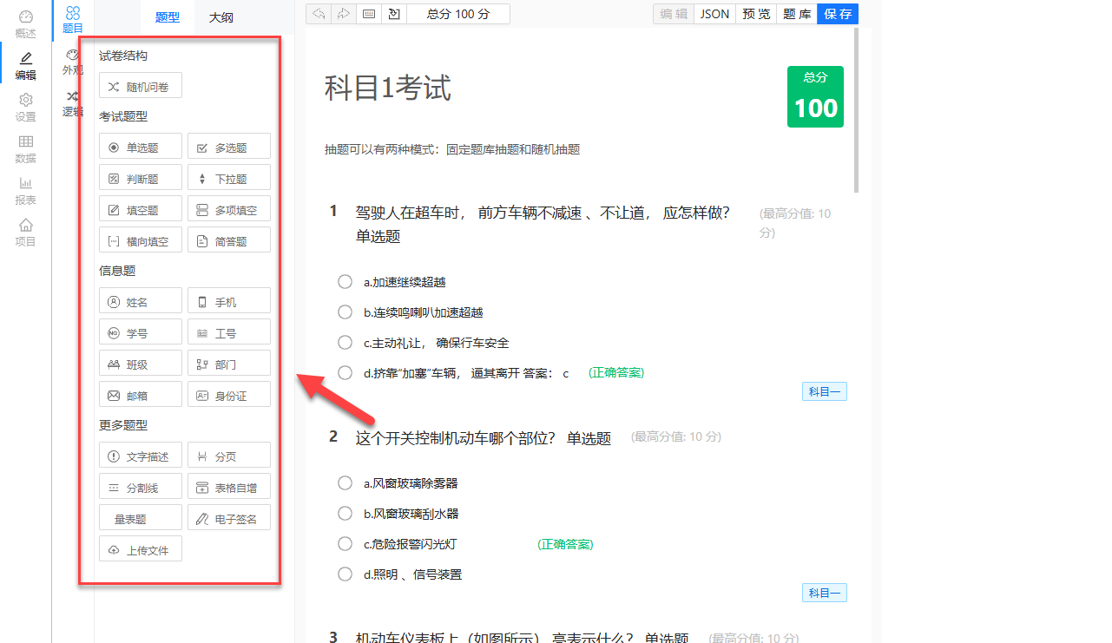The width and height of the screenshot is (1112, 643).
Task: Open the 概述 overview sidebar item
Action: click(26, 24)
